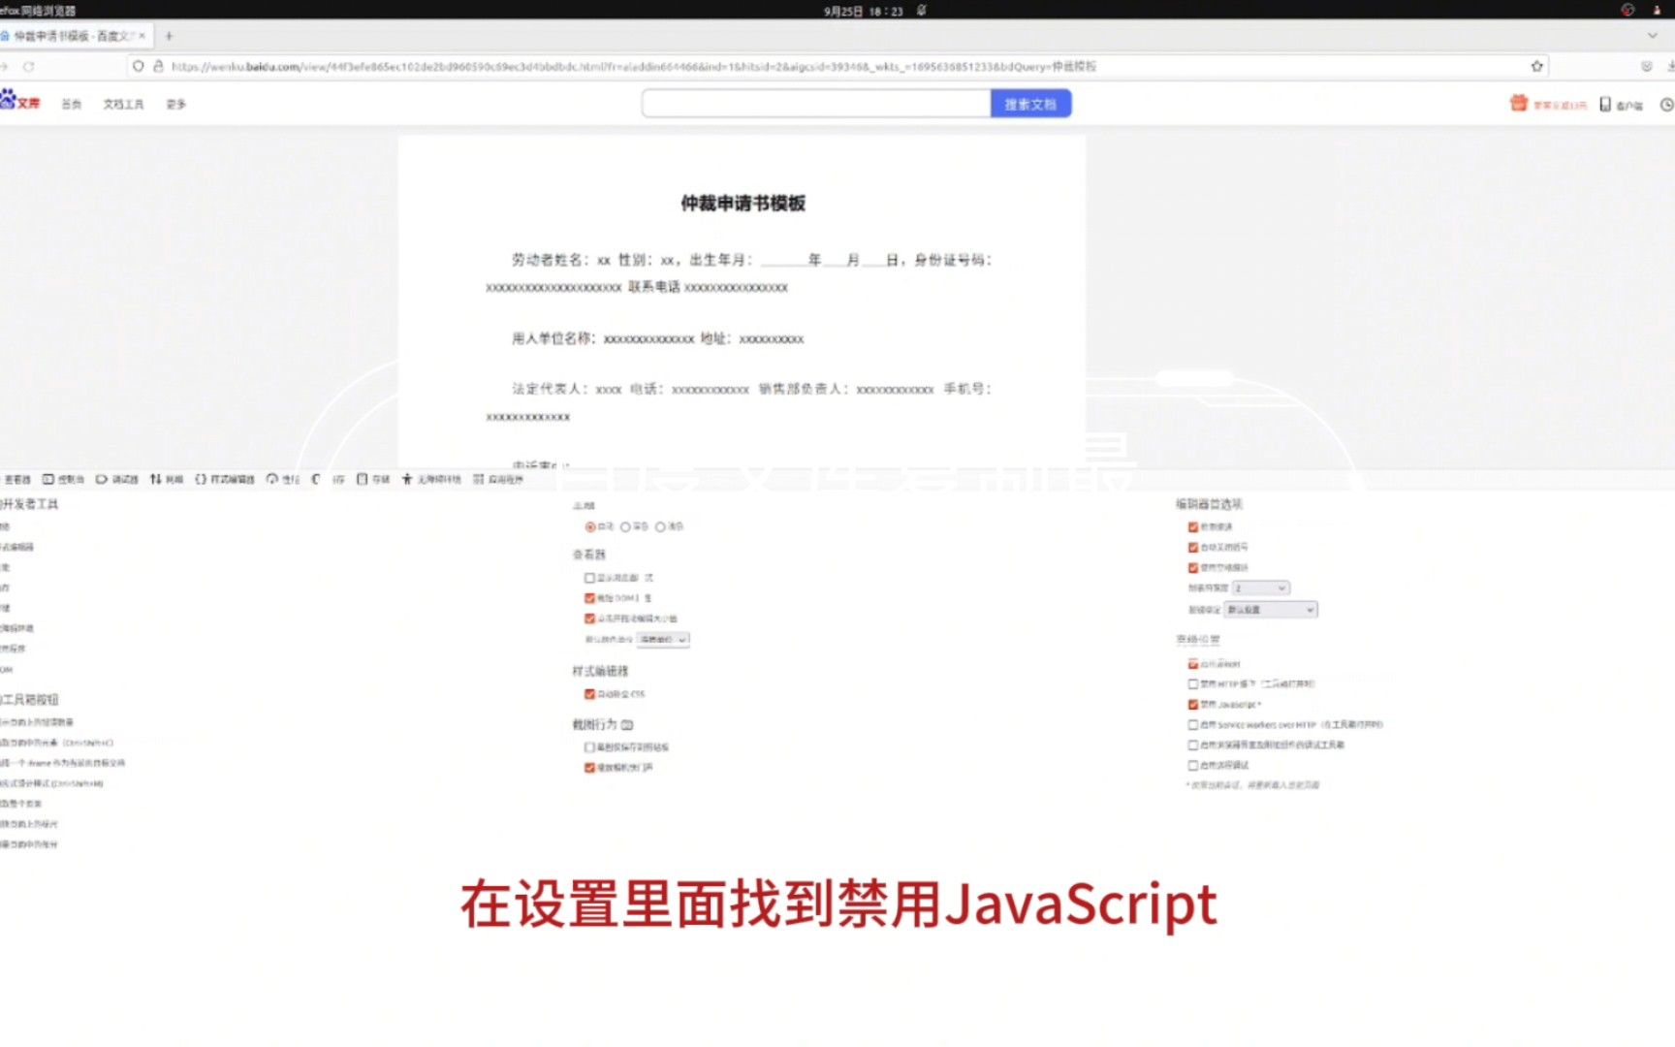Click the browser address bar URL

pyautogui.click(x=633, y=67)
